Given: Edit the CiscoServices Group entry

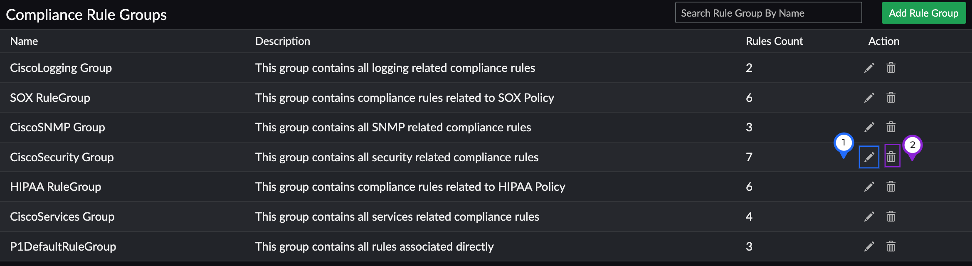Looking at the screenshot, I should click(869, 217).
